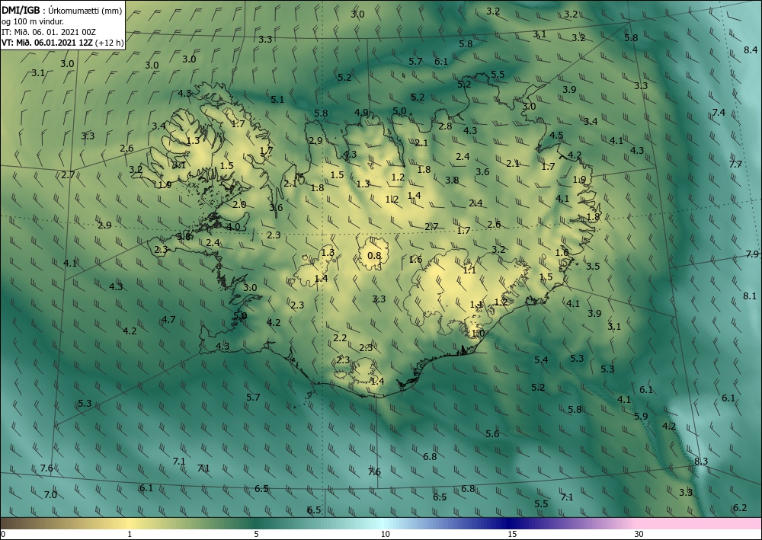Click the 6.2 precipitation value
Viewport: 762px width, 540px height.
[x=740, y=508]
